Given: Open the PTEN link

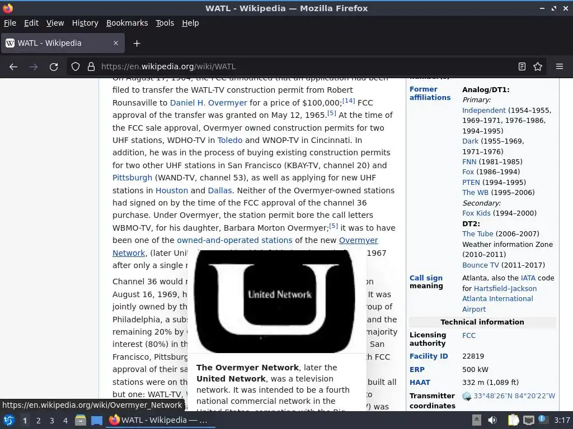Looking at the screenshot, I should click(x=471, y=183).
